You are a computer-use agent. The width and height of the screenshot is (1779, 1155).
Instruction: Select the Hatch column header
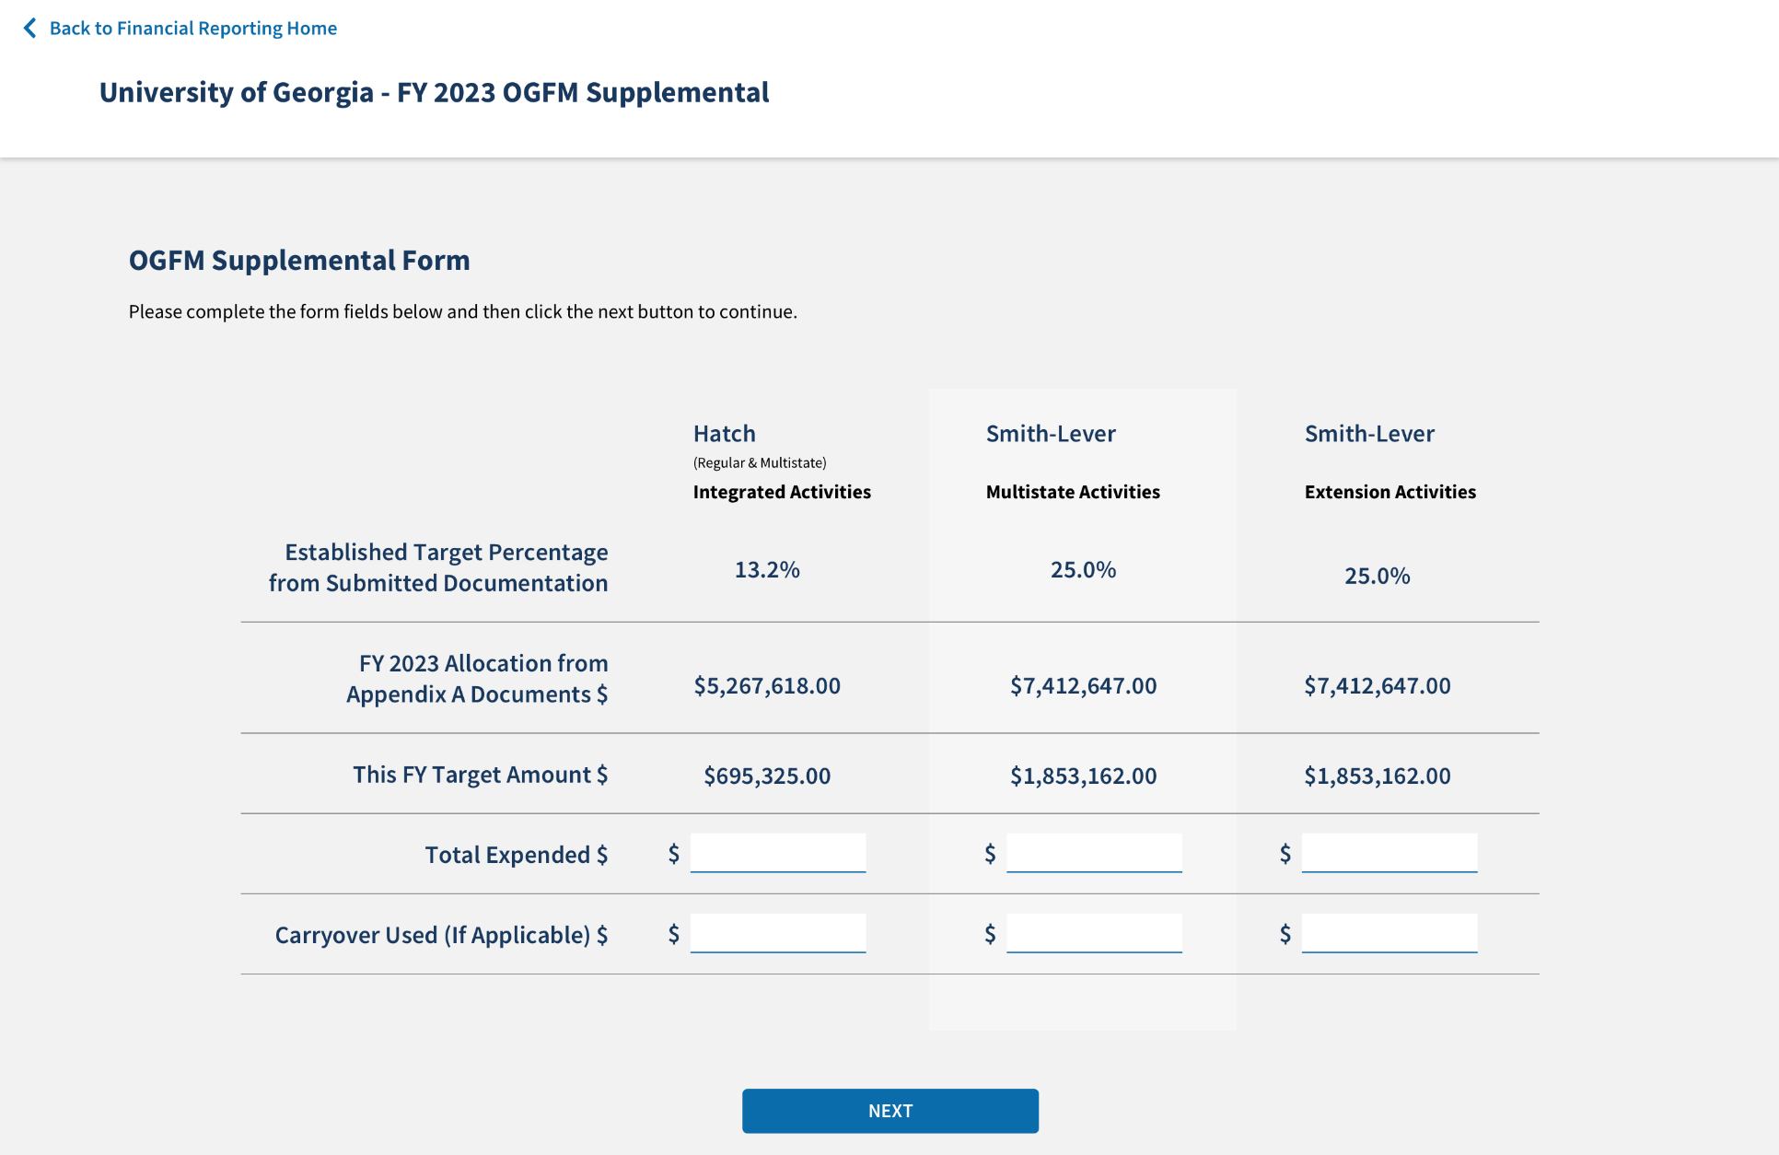pyautogui.click(x=724, y=434)
